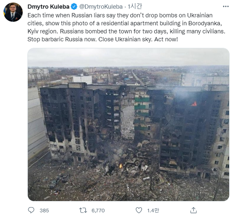Click the blue verified badge

pyautogui.click(x=74, y=6)
